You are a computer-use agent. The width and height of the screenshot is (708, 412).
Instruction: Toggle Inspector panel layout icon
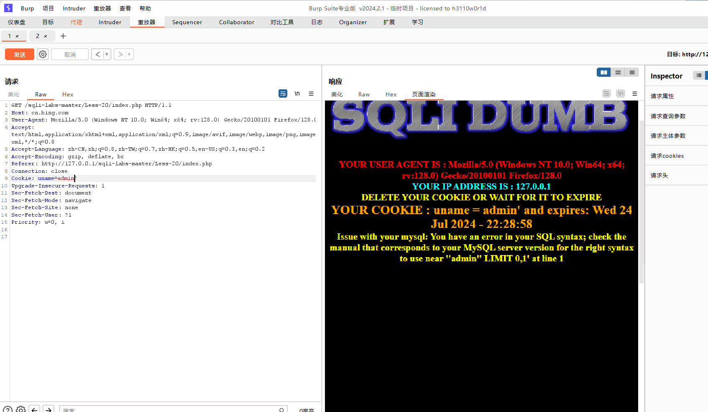click(x=699, y=76)
